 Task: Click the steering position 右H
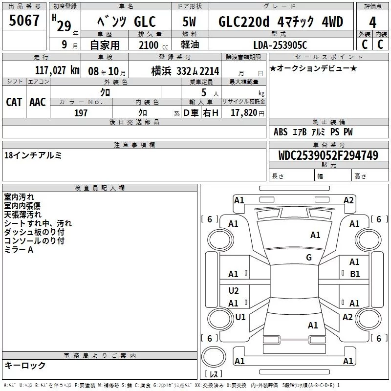point(211,113)
